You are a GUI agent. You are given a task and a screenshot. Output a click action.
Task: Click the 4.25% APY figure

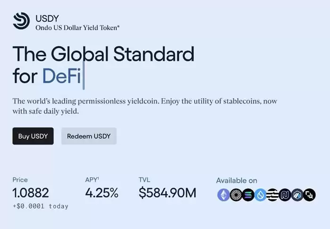click(102, 193)
